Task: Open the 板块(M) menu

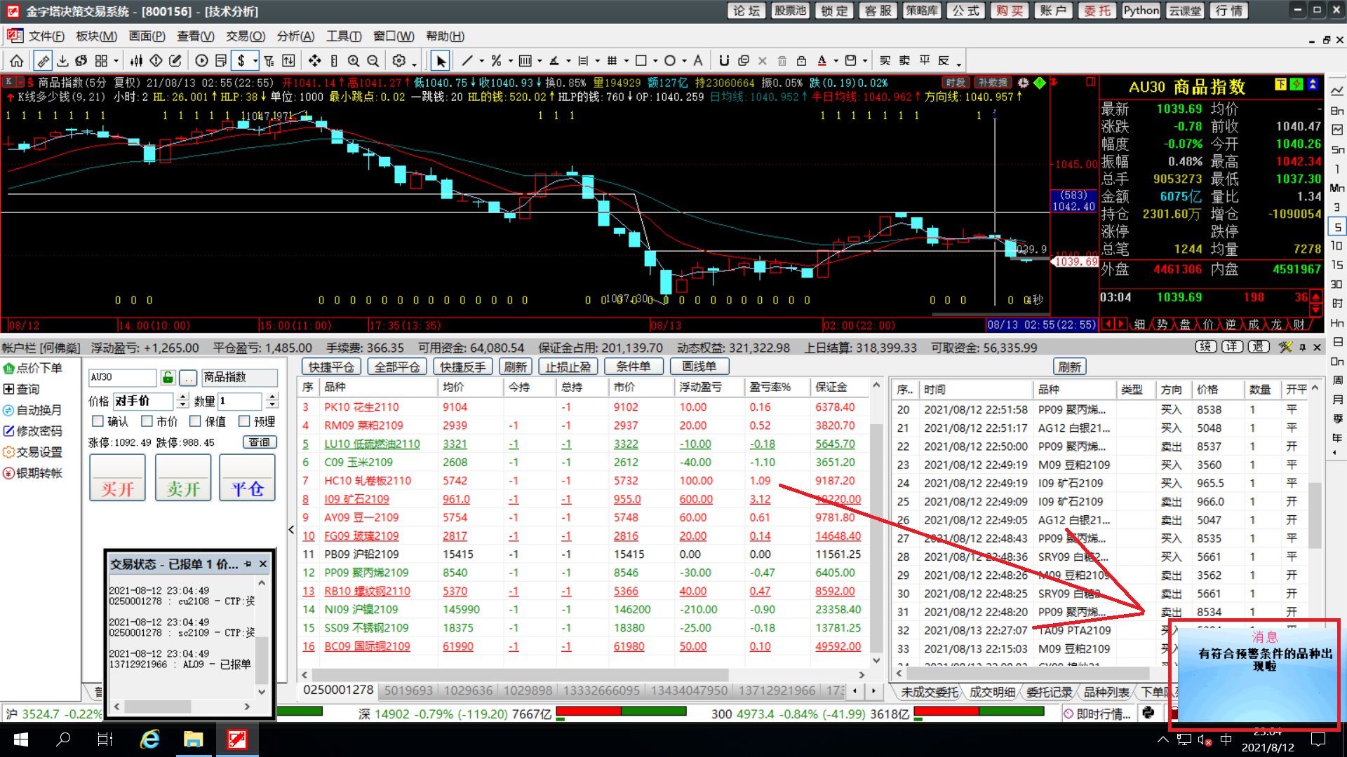Action: coord(96,36)
